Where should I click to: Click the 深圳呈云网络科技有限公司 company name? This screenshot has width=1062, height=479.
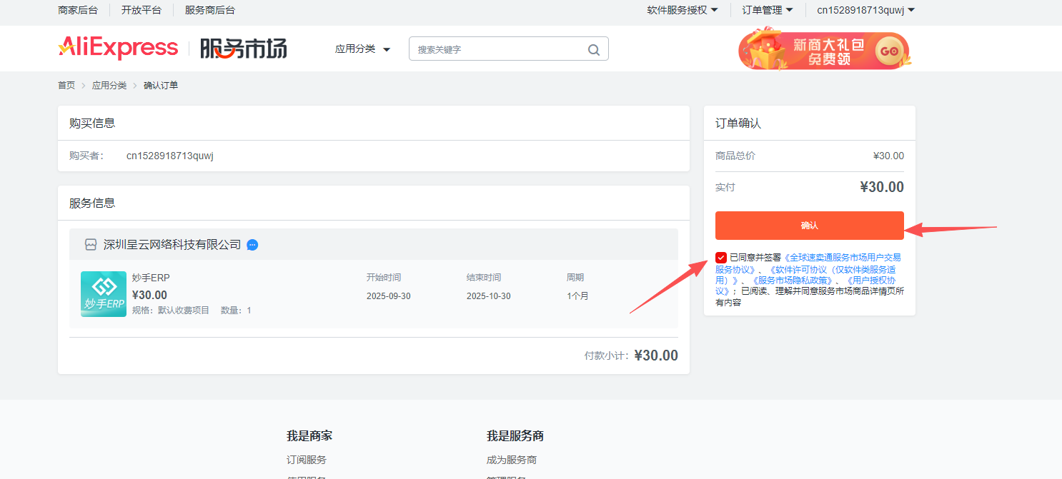(172, 245)
